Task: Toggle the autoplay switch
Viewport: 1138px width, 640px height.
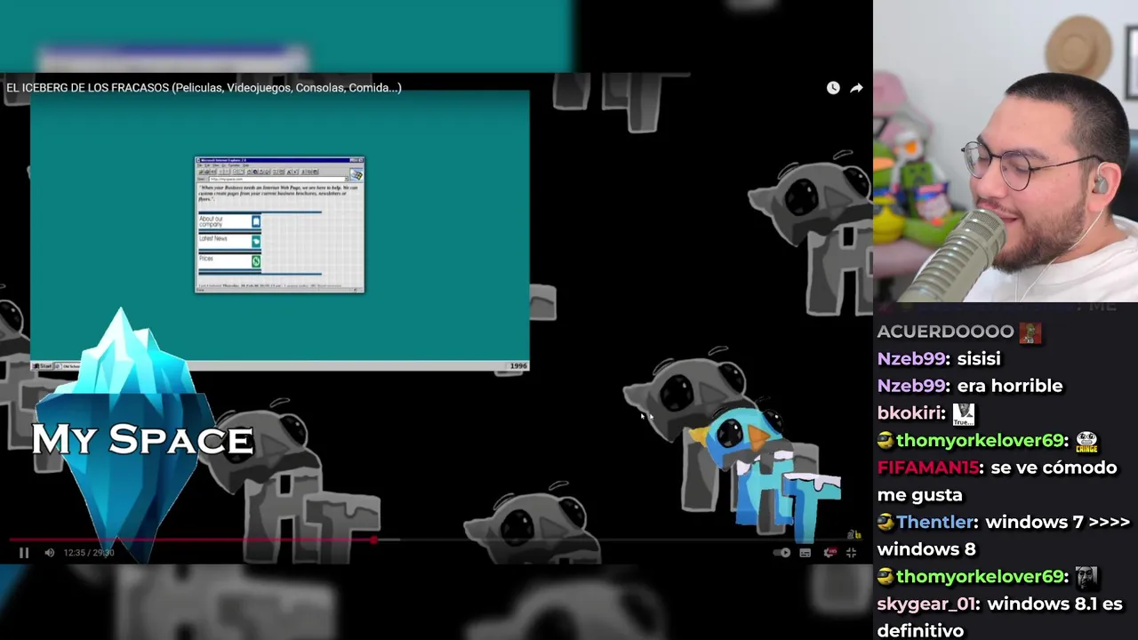Action: 781,553
